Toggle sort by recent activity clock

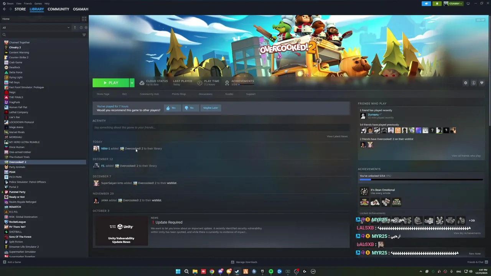click(81, 28)
